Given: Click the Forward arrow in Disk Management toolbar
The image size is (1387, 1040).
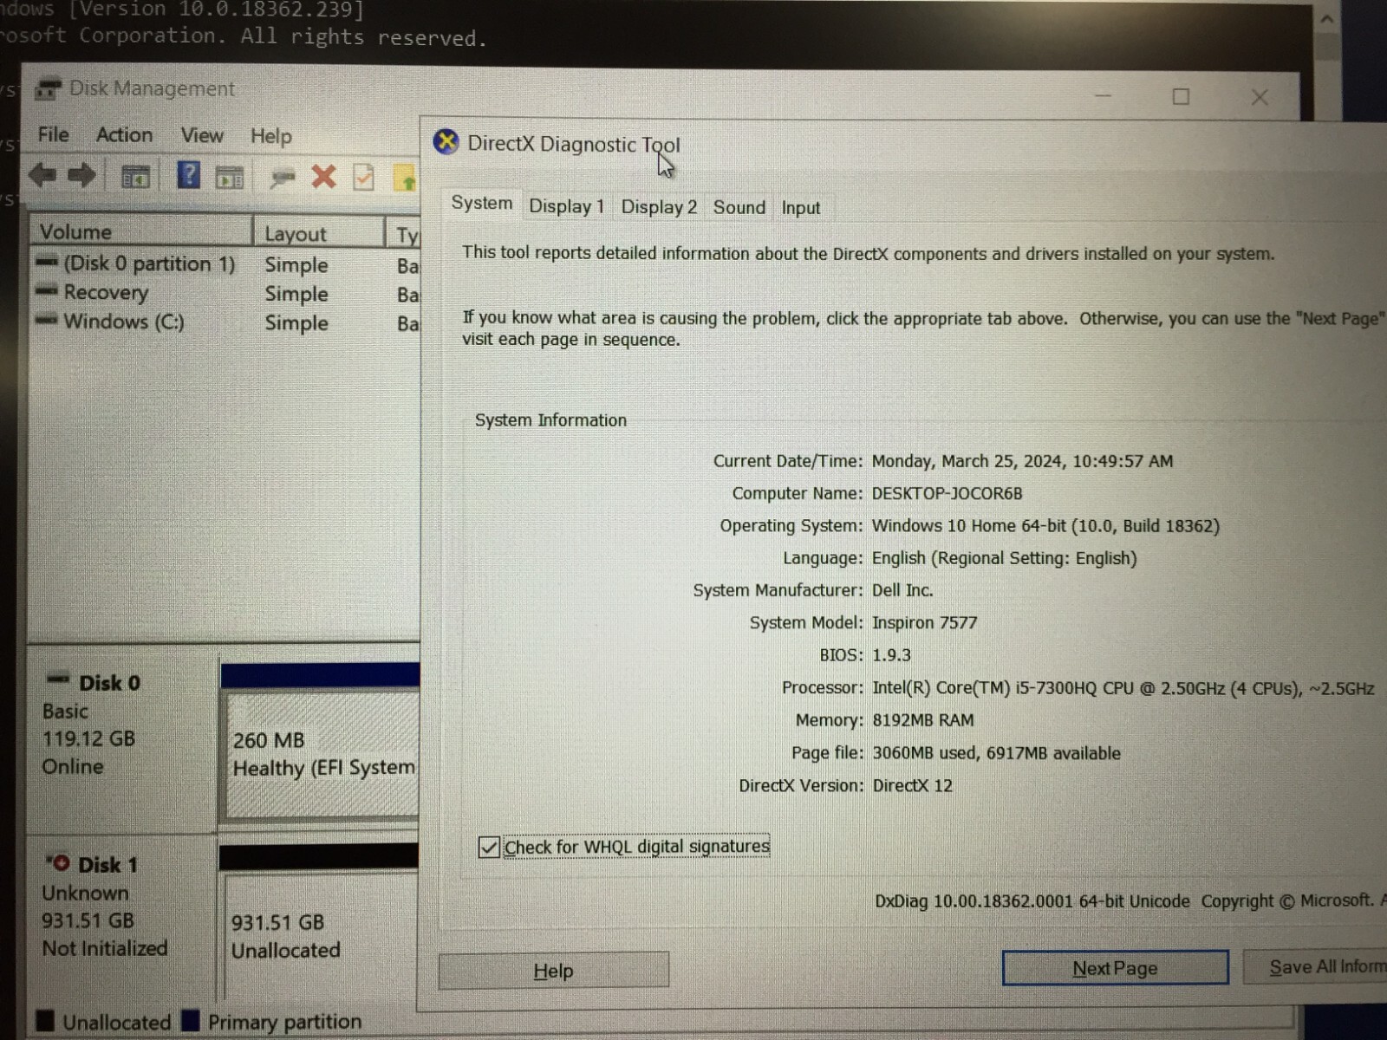Looking at the screenshot, I should (81, 176).
